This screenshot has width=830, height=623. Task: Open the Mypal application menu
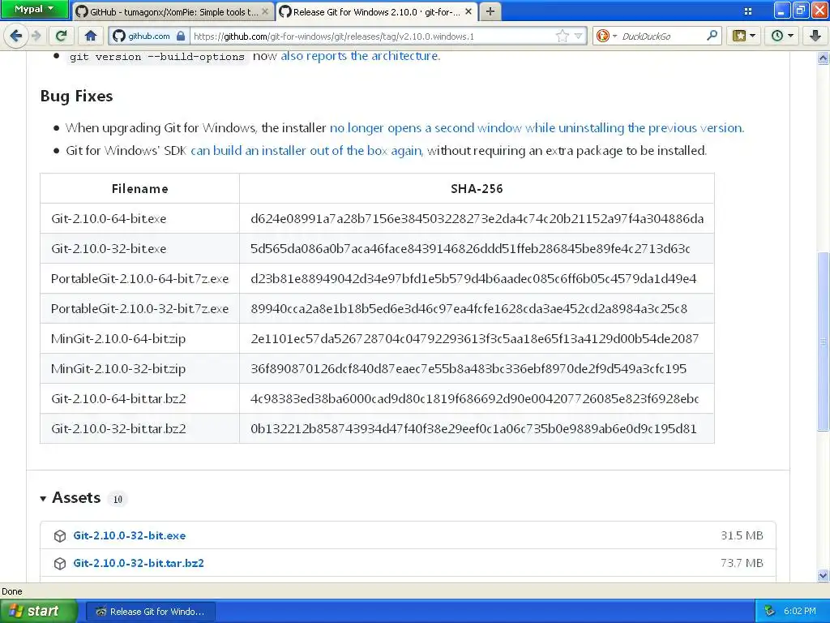coord(34,9)
